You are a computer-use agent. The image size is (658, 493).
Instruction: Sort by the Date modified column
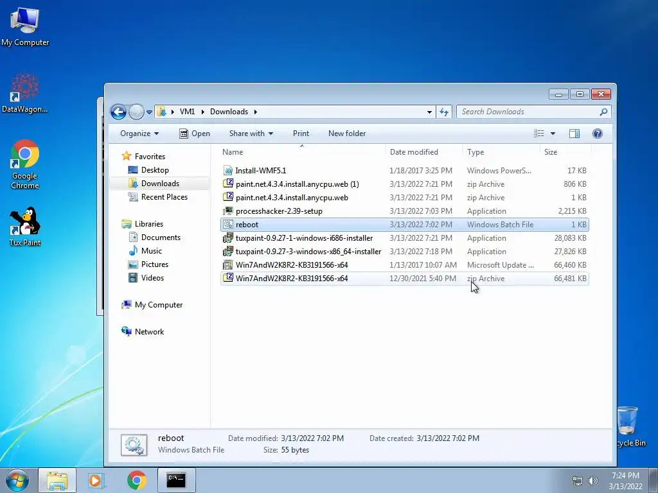[x=424, y=152]
